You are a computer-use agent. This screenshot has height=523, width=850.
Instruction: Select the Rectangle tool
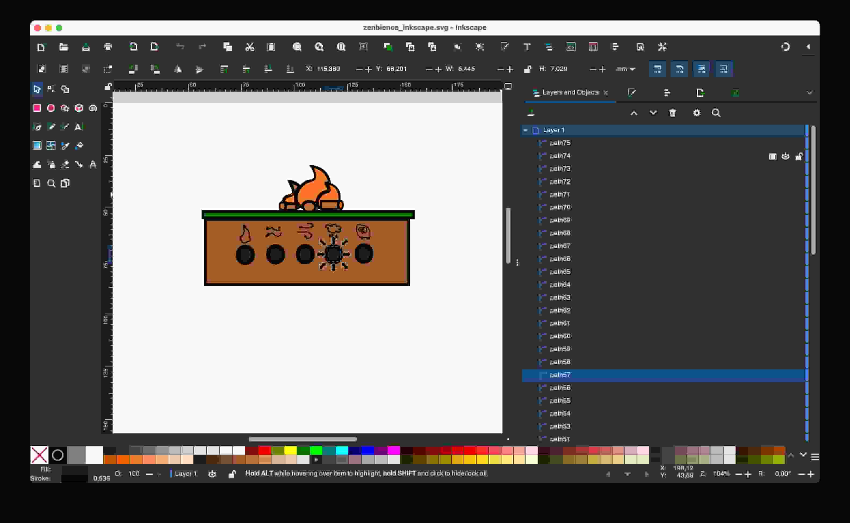pyautogui.click(x=37, y=108)
